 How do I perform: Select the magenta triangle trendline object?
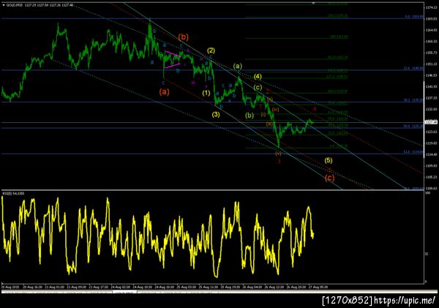pos(173,59)
